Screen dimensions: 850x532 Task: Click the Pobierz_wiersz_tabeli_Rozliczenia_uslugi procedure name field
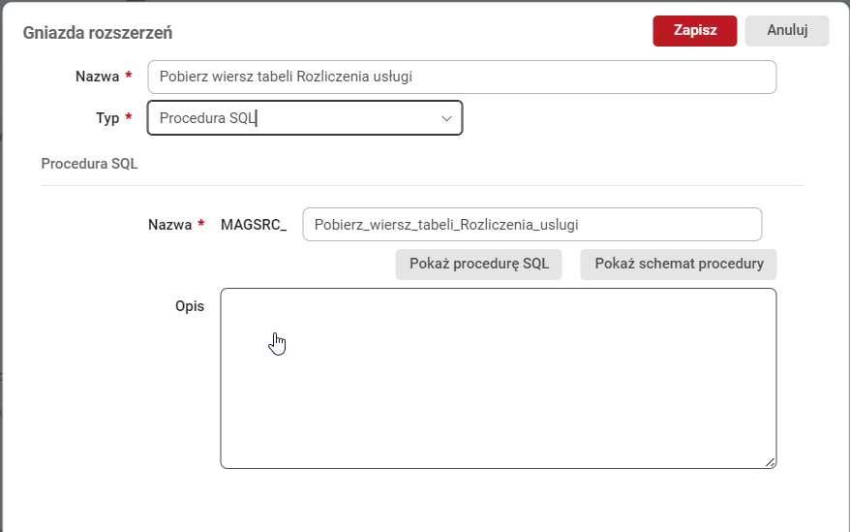tap(531, 224)
